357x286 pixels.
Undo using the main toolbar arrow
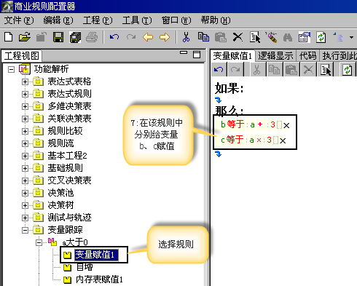pos(114,37)
